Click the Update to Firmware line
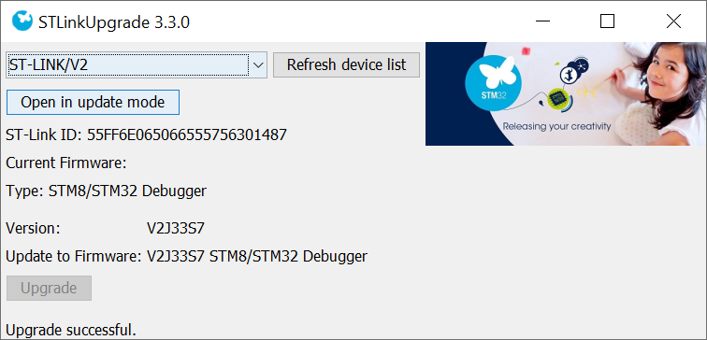The image size is (707, 340). tap(186, 257)
